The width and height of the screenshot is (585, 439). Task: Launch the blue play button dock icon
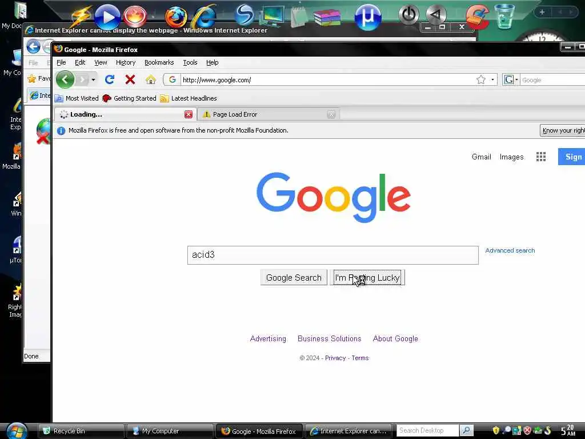107,17
